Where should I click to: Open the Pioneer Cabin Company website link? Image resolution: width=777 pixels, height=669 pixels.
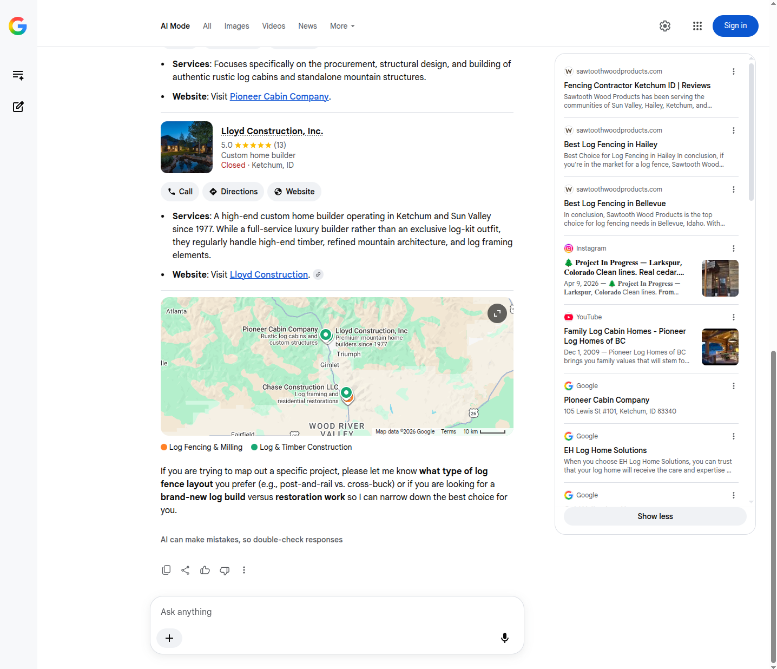279,96
